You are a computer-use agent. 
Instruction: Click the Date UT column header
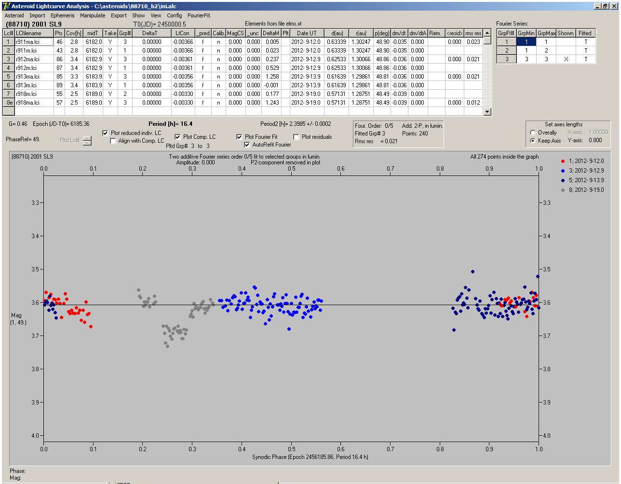[307, 33]
